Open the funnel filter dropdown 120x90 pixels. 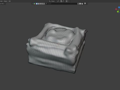tap(85, 4)
